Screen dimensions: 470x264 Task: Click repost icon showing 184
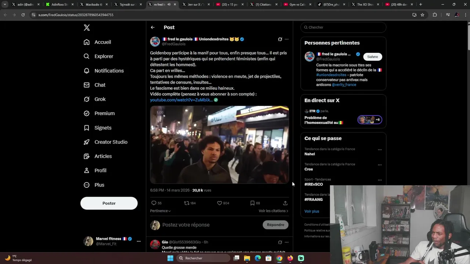click(187, 203)
